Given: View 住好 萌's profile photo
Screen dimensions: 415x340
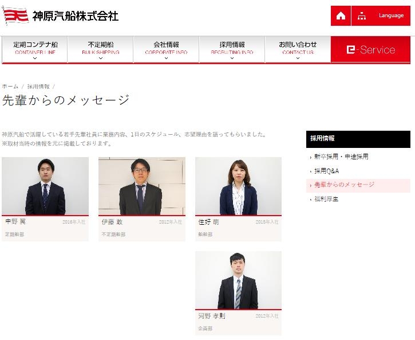Looking at the screenshot, I should pos(238,186).
